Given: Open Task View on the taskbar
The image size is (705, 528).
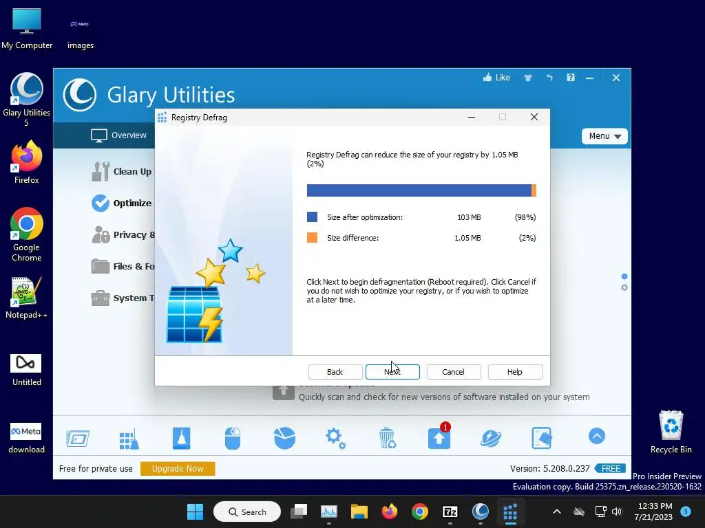Looking at the screenshot, I should pos(299,511).
